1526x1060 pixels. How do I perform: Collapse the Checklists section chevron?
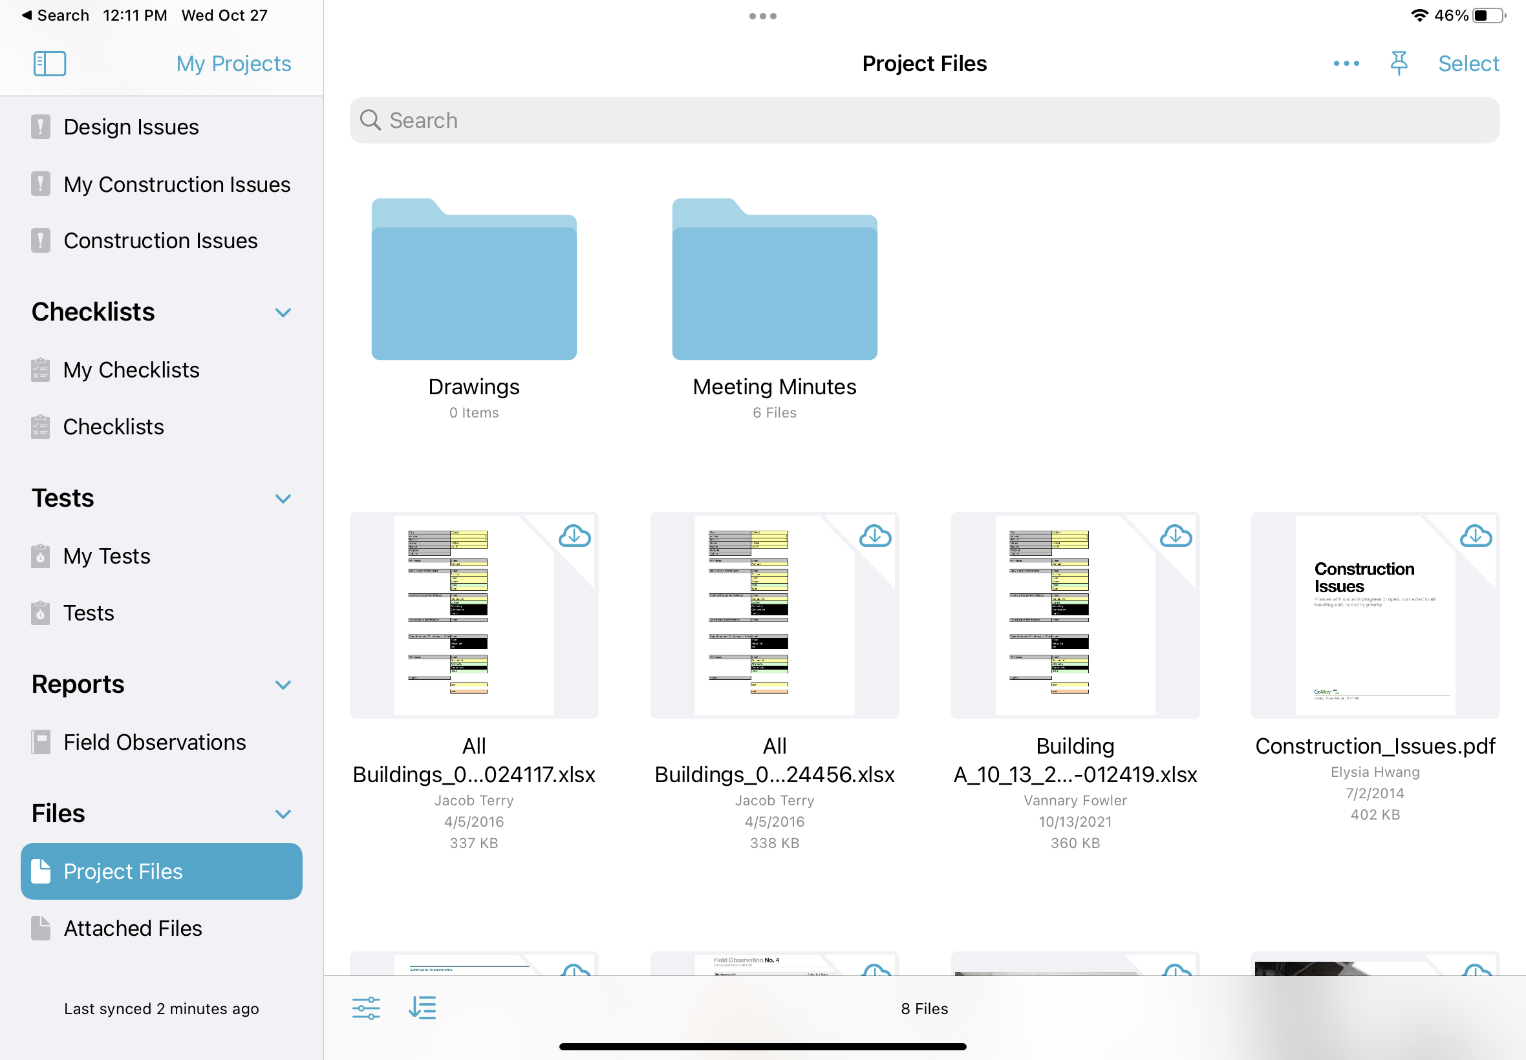pyautogui.click(x=283, y=313)
